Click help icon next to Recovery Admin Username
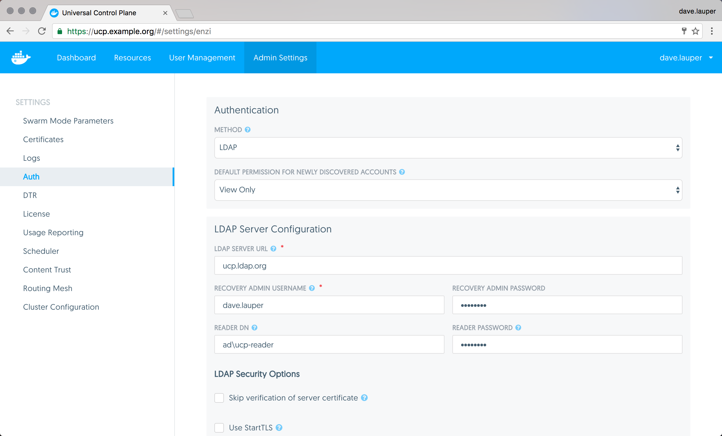The image size is (722, 436). (x=312, y=288)
